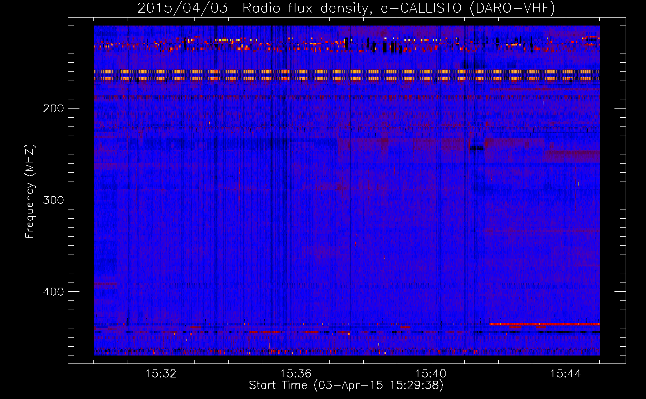The image size is (646, 399).
Task: Click the noisy red band at spectrogram bottom edge
Action: point(347,352)
